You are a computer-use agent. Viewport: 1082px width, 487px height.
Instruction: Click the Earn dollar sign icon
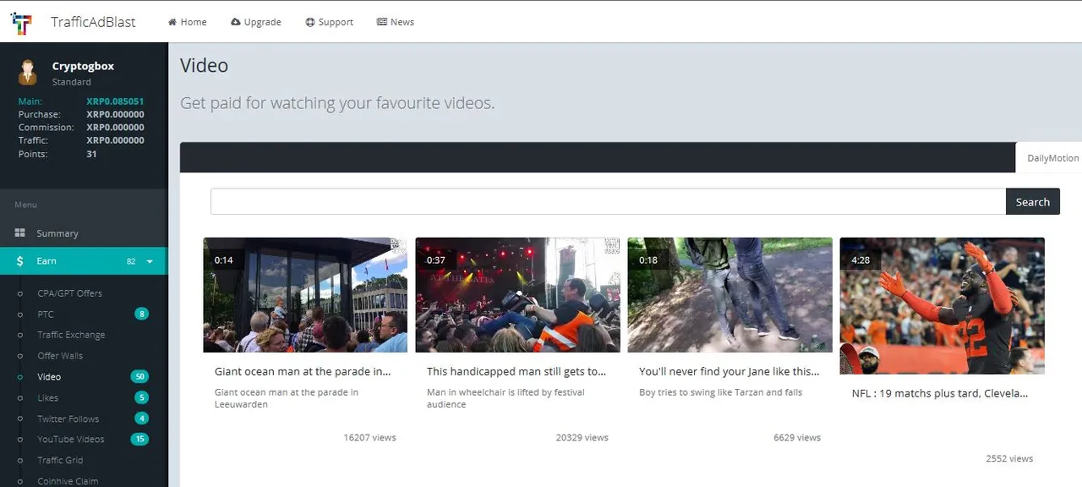coord(20,261)
